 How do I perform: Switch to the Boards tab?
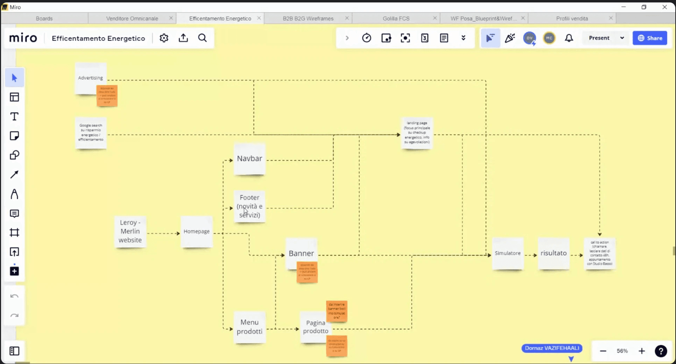44,18
